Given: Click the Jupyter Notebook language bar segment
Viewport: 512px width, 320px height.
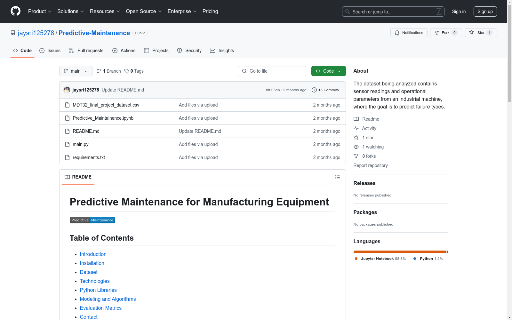Looking at the screenshot, I should 400,252.
